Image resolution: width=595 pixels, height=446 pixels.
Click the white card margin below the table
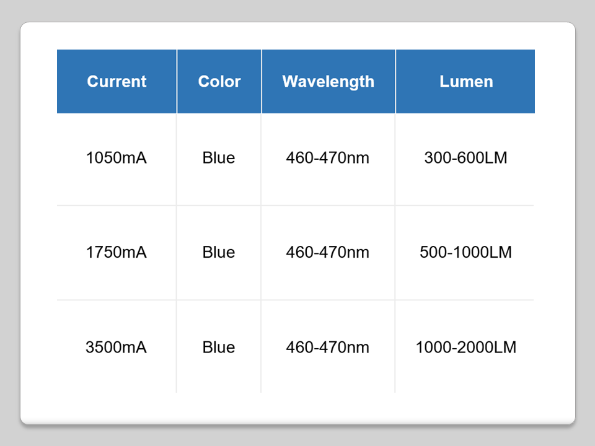(x=297, y=408)
